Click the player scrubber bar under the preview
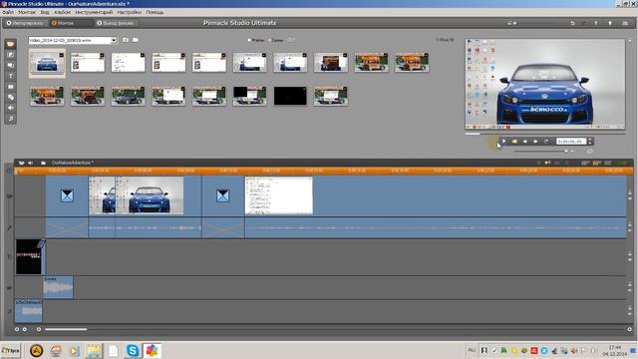The height and width of the screenshot is (359, 638). [545, 134]
